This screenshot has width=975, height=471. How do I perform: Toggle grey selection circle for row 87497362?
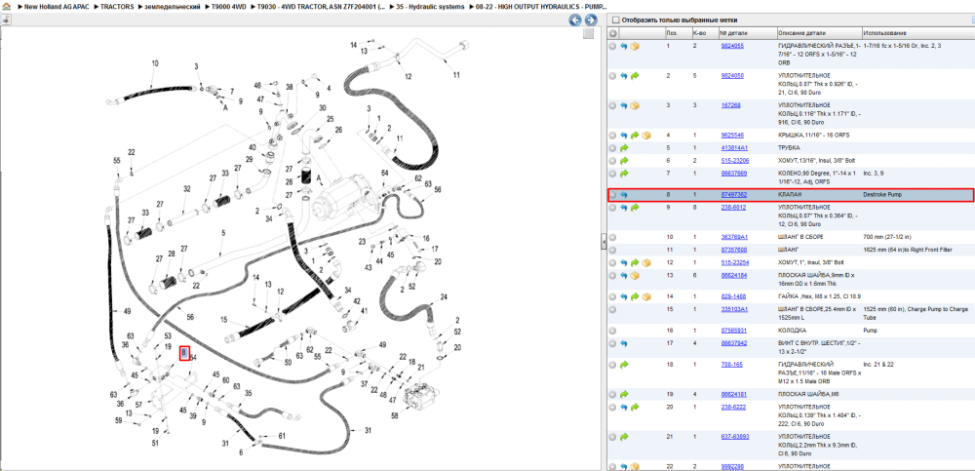613,195
